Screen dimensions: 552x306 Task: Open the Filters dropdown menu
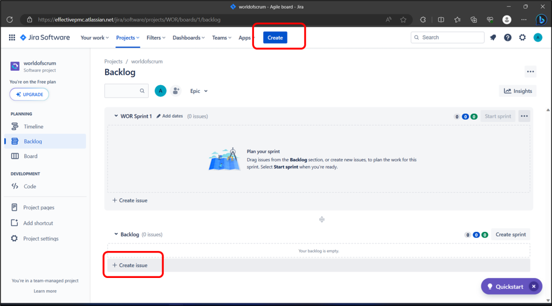coord(156,38)
